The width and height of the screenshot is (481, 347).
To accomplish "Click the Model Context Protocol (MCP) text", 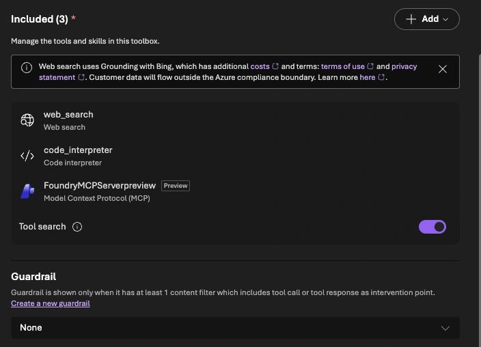I will coord(97,199).
